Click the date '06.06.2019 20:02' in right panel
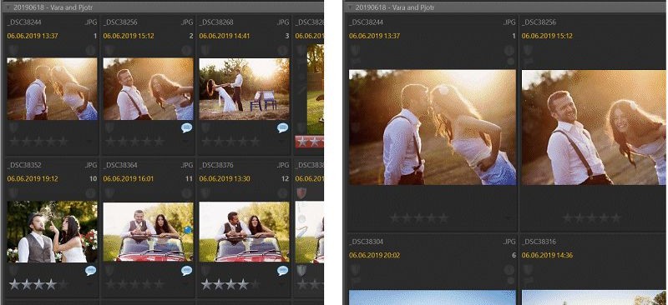The width and height of the screenshot is (668, 305). point(374,255)
